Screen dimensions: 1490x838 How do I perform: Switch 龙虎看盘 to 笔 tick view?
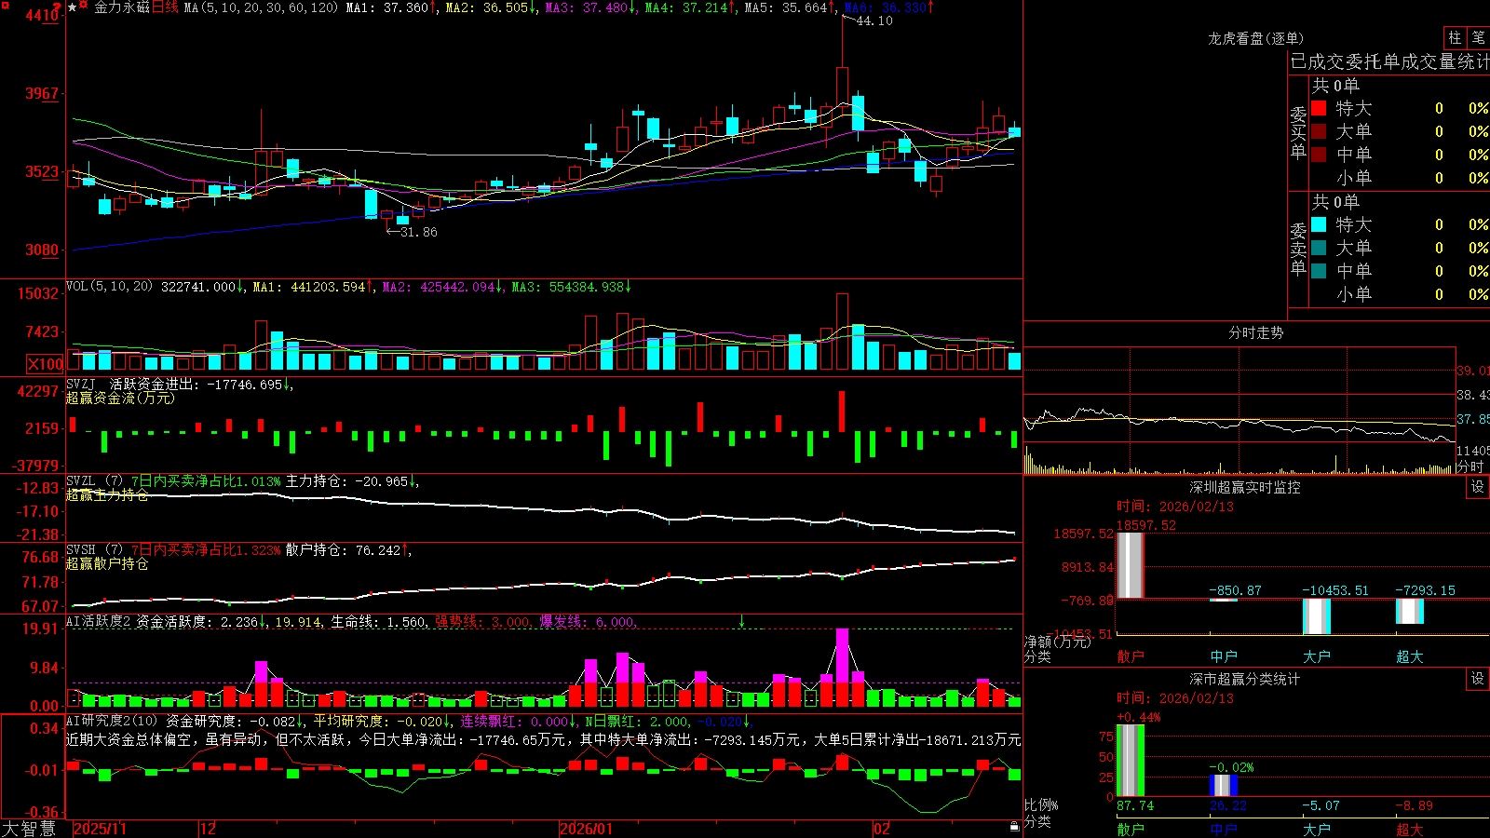(1479, 37)
